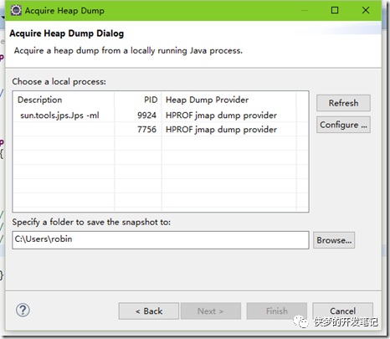
Task: Click the empty area of the process table
Action: tap(161, 173)
